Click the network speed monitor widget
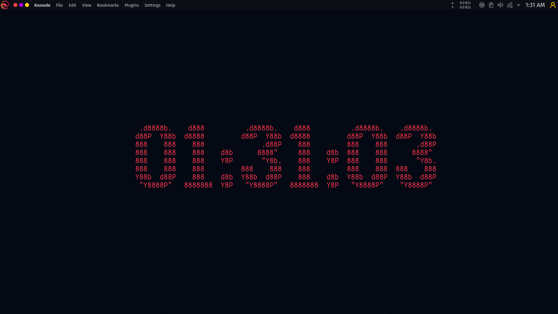558x314 pixels. coord(462,5)
